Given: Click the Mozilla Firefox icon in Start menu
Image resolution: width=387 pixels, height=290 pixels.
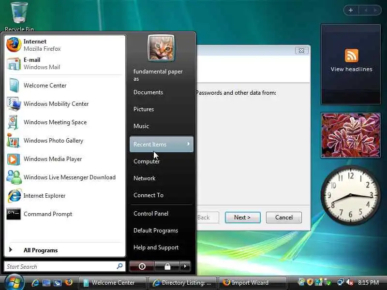Looking at the screenshot, I should click(14, 44).
